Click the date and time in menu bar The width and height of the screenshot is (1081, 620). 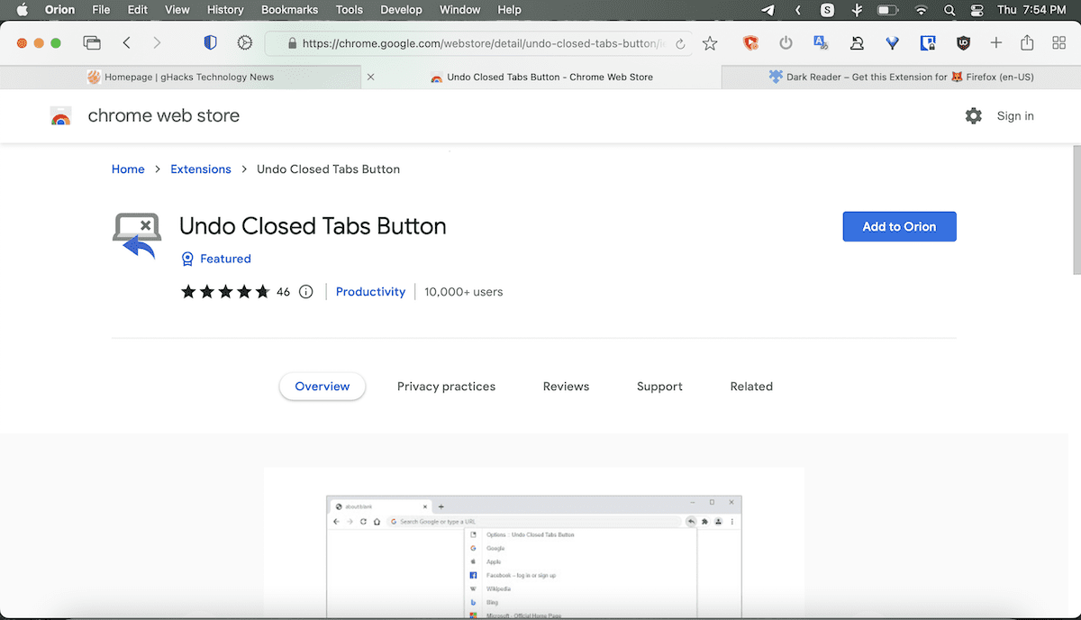click(1032, 10)
